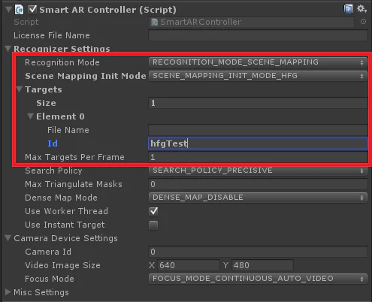Click the Max Triangulate Masks field
This screenshot has width=372, height=302.
tap(258, 184)
